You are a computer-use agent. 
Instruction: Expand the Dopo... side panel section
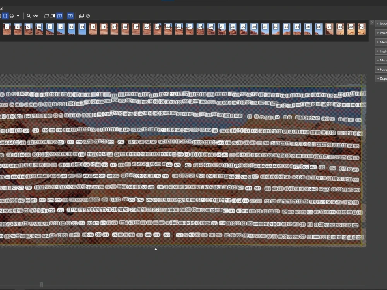pyautogui.click(x=381, y=78)
